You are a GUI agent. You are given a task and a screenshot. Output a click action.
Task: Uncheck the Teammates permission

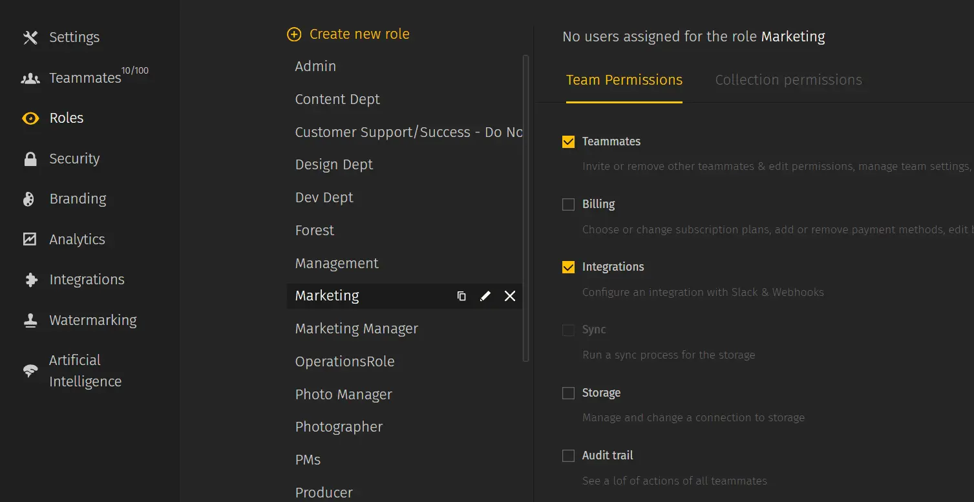coord(568,141)
